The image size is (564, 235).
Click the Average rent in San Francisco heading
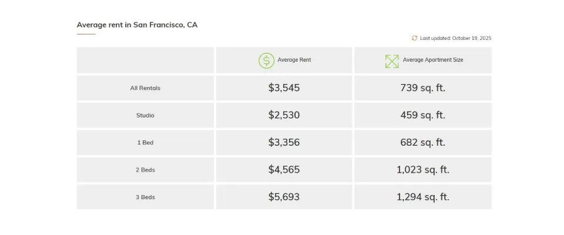tap(137, 25)
